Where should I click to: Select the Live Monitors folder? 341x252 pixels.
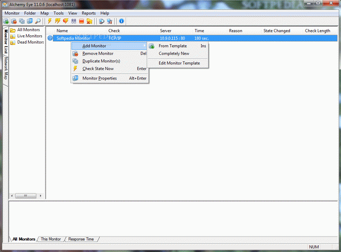30,36
